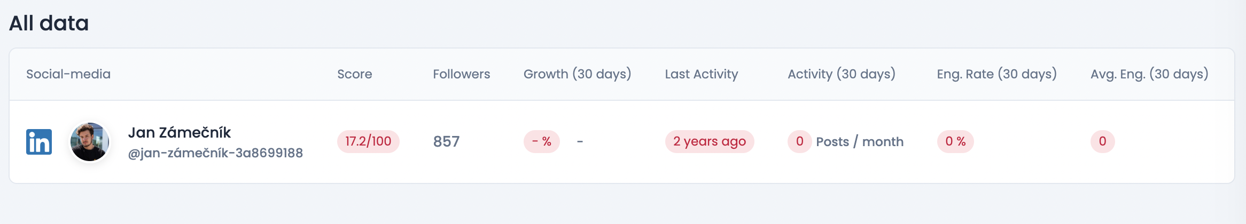Viewport: 1246px width, 224px height.
Task: Click the "0 %" engagement rate badge
Action: (x=955, y=141)
